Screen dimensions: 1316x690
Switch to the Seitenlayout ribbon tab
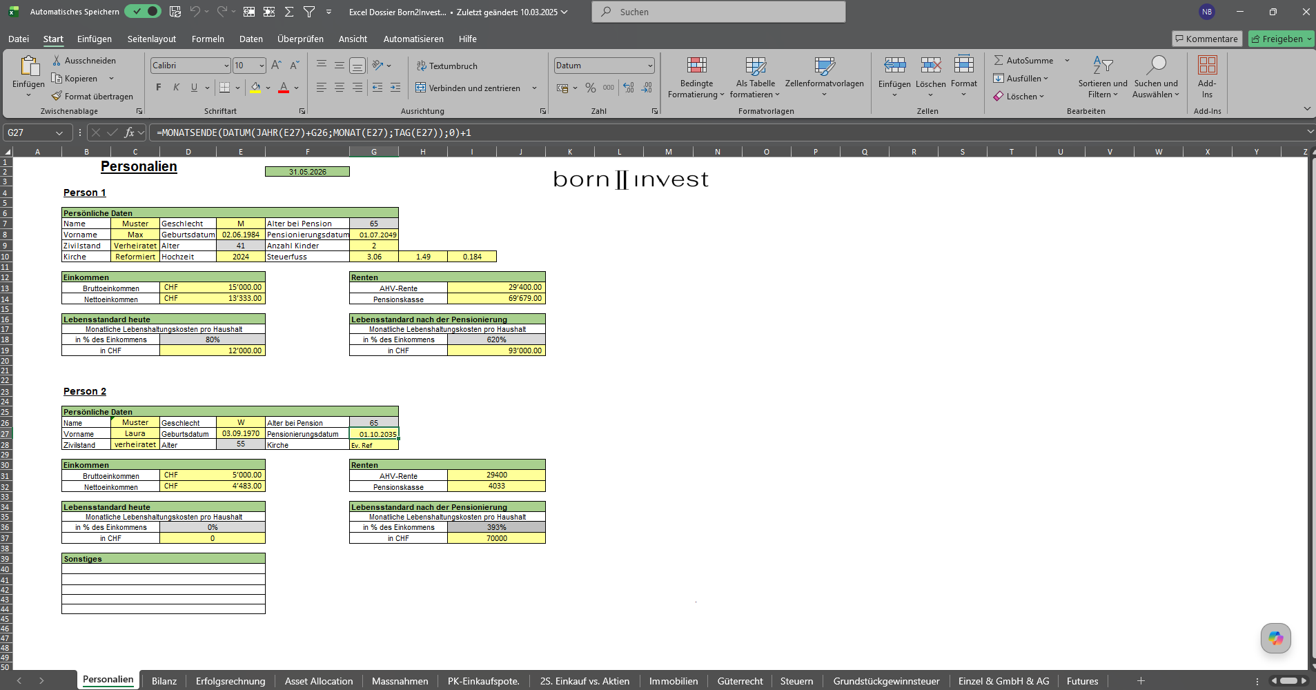tap(152, 39)
